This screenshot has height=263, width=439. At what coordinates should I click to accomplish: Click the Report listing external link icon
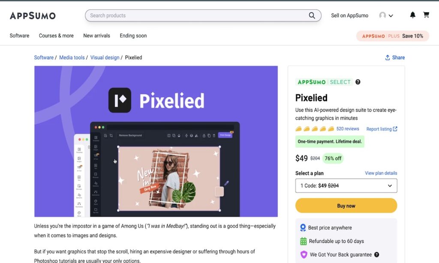(395, 129)
